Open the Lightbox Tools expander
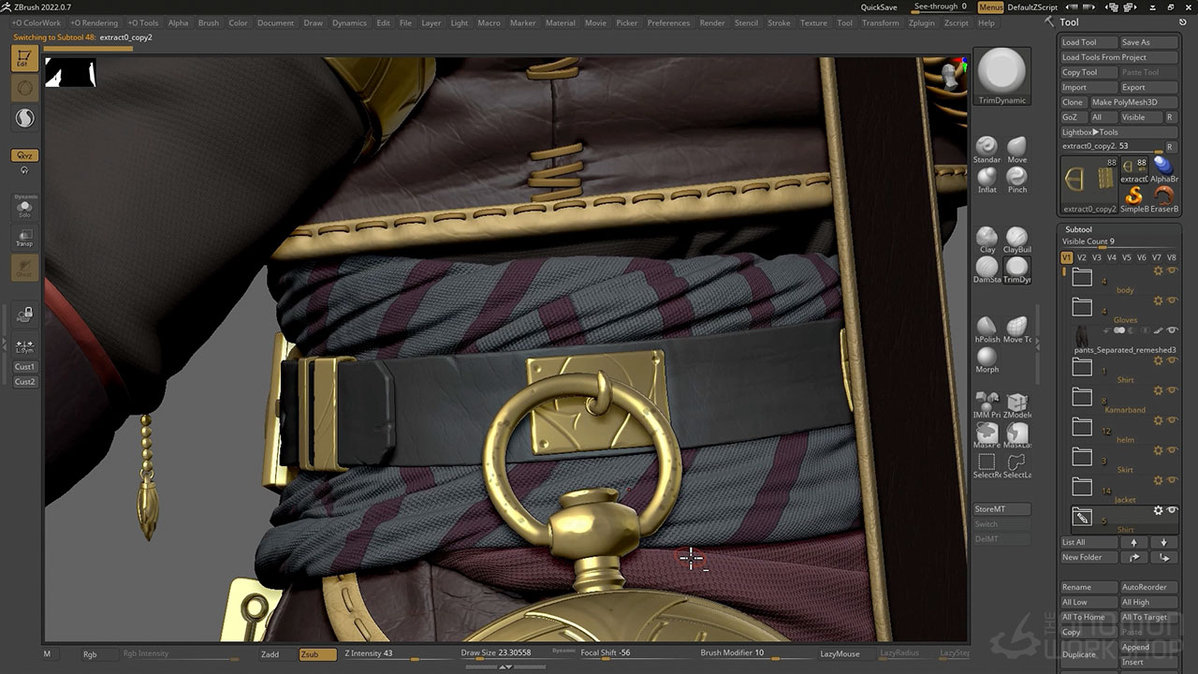Image resolution: width=1198 pixels, height=674 pixels. 1089,132
